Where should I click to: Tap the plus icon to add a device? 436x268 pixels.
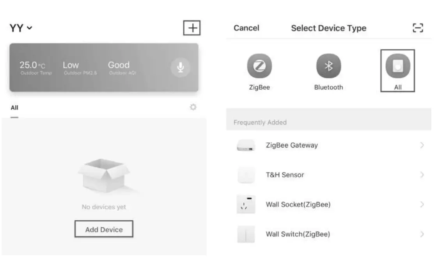pyautogui.click(x=191, y=27)
